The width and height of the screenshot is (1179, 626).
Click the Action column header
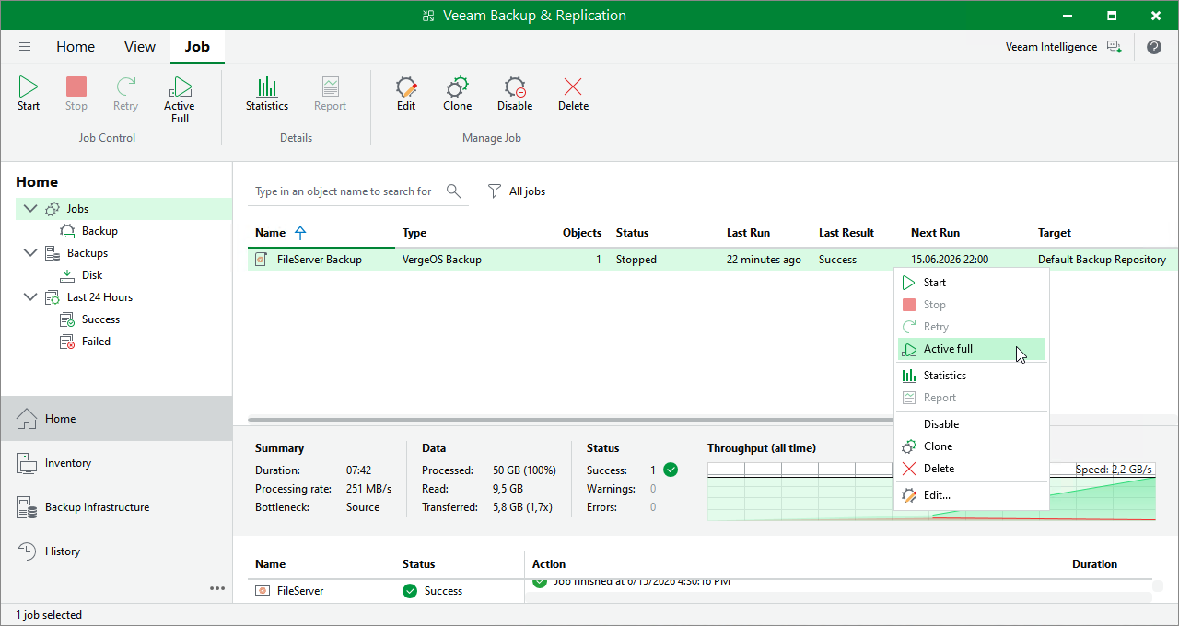549,564
